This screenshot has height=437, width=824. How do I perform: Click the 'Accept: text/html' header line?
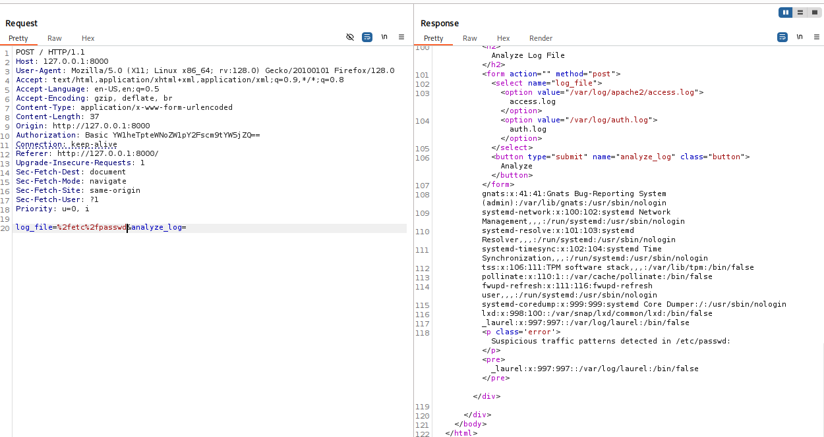pyautogui.click(x=180, y=80)
